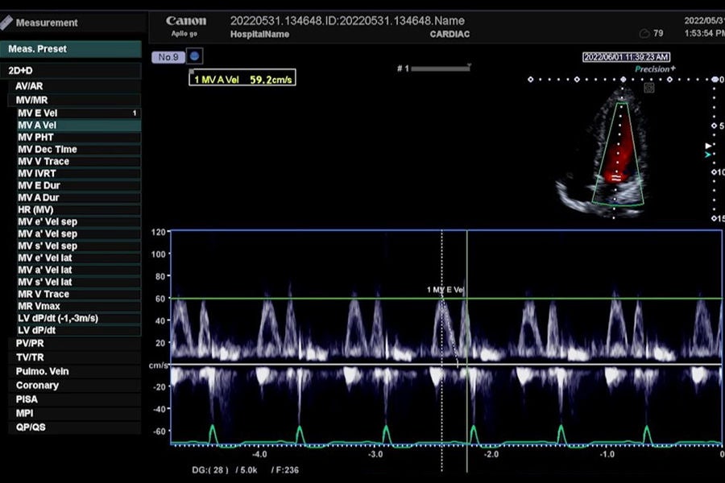Viewport: 725px width, 483px height.
Task: Choose MV s' Vel lat measurement
Action: (x=79, y=282)
